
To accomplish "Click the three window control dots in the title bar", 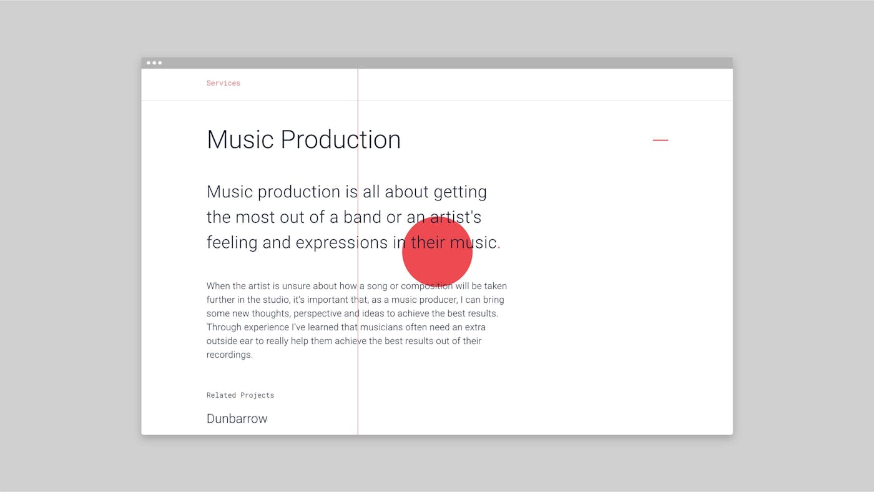I will click(x=154, y=63).
